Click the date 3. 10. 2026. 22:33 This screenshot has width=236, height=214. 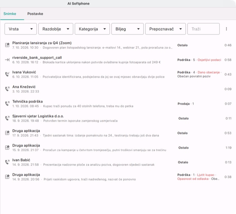coord(26,91)
